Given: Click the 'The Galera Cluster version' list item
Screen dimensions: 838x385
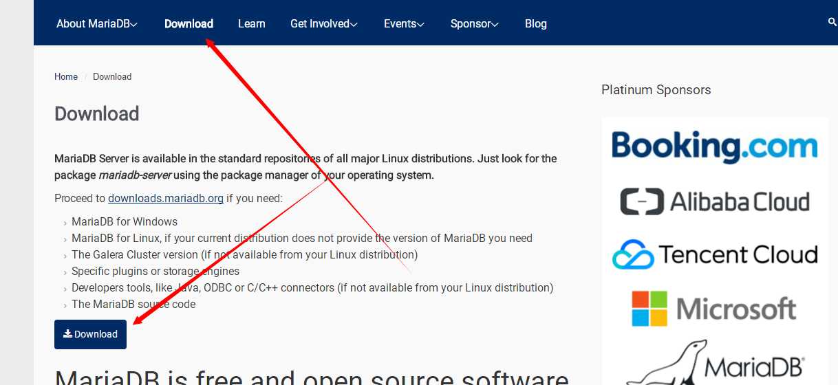Looking at the screenshot, I should (x=245, y=254).
